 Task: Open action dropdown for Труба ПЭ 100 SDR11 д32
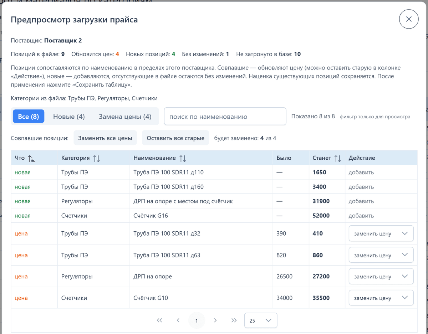click(381, 233)
